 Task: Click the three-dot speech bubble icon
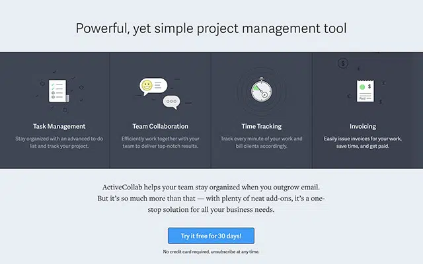pyautogui.click(x=172, y=101)
